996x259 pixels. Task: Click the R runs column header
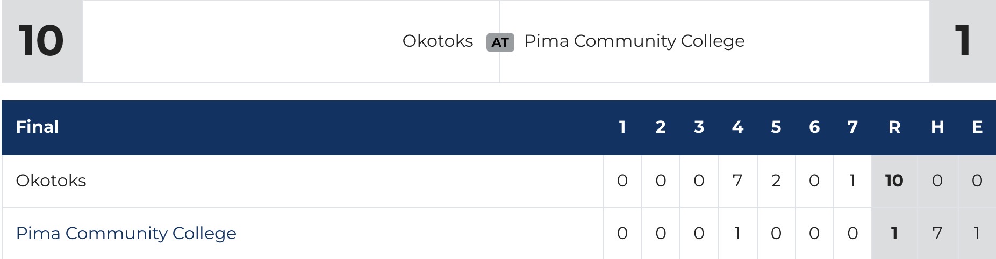tap(894, 127)
